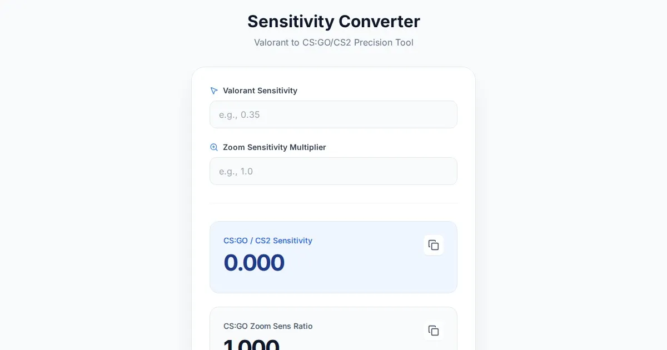Click the "e.g., 0.35" placeholder text
Screen dimensions: 667x350
[240, 115]
